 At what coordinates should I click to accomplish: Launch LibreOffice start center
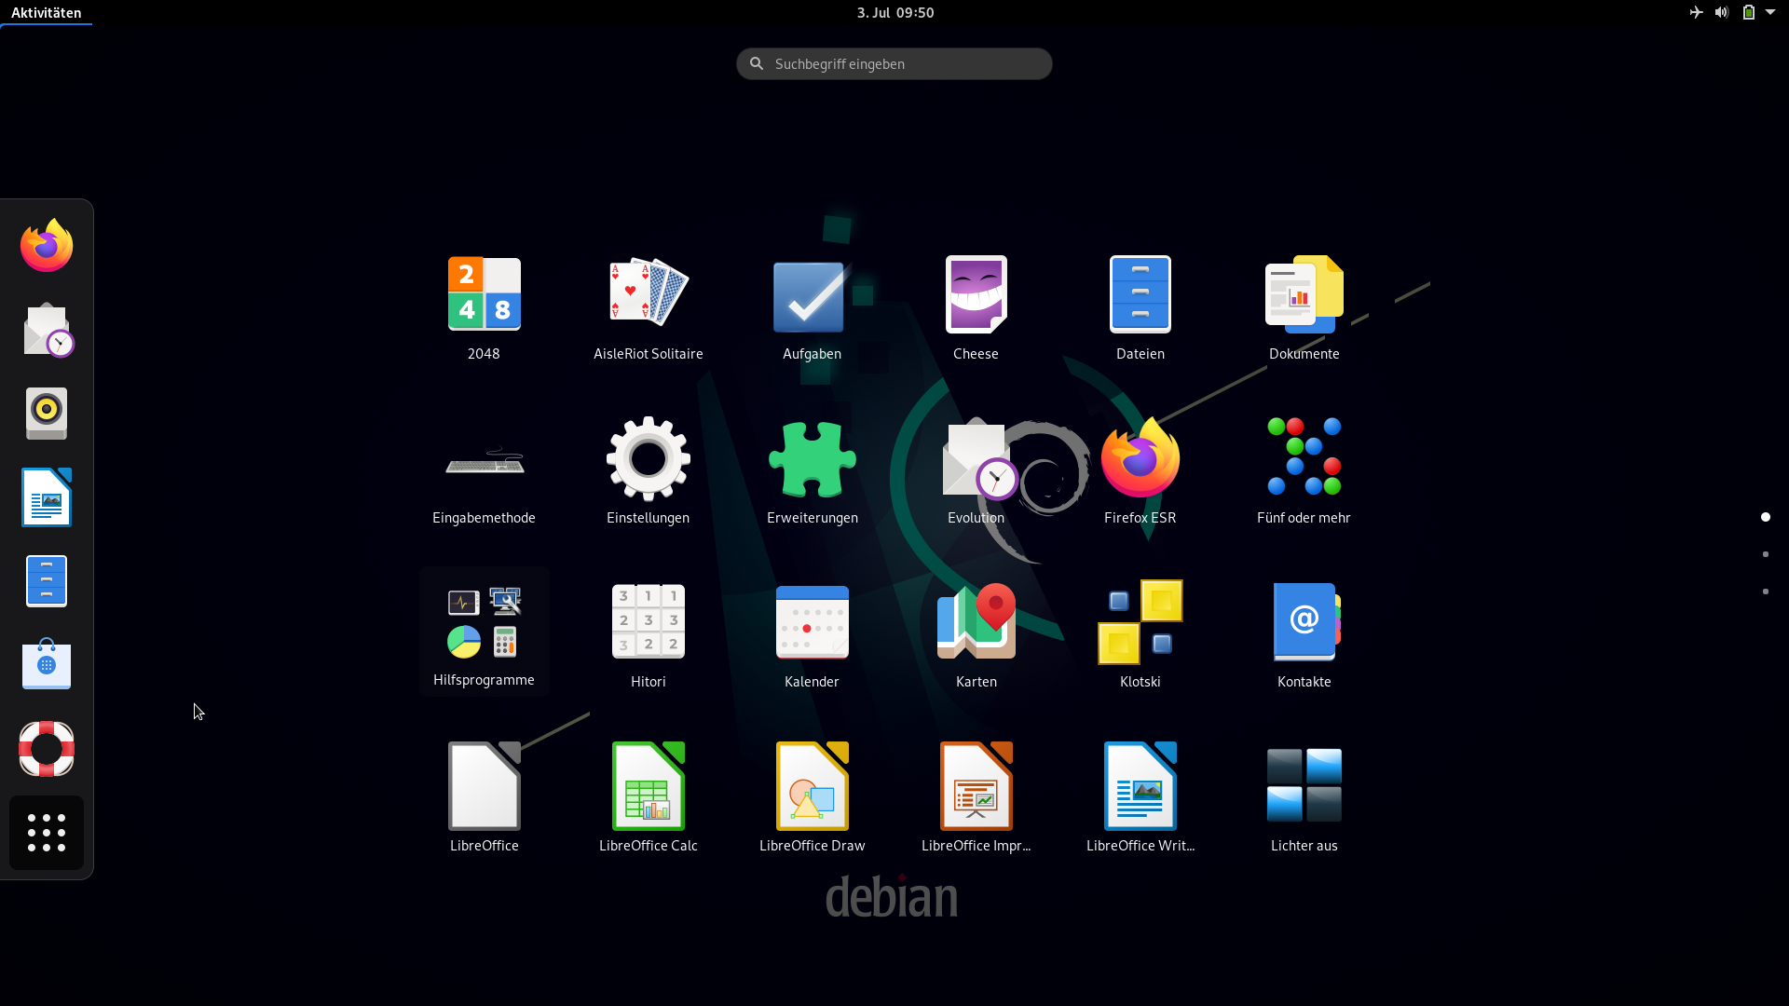click(484, 800)
